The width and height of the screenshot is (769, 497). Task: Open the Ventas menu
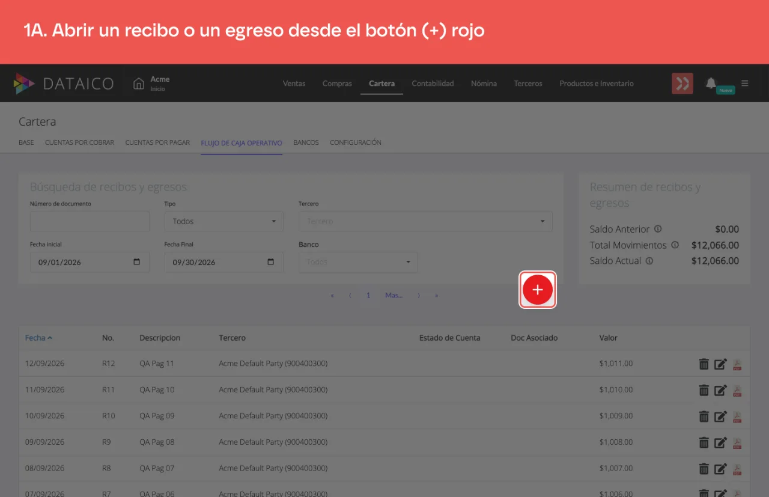coord(294,84)
